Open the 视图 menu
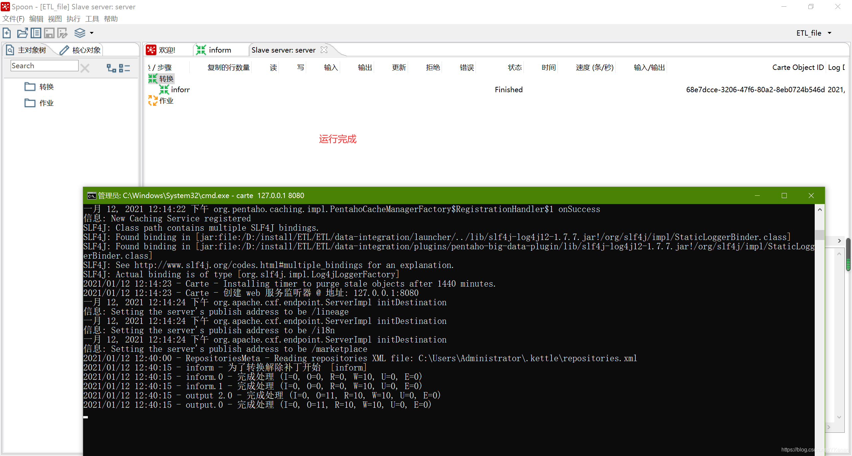The width and height of the screenshot is (852, 456). [55, 19]
